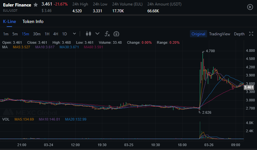Viewport: 257px width, 150px height.
Task: Click the EUL/USDT pair label
Action: pyautogui.click(x=10, y=11)
